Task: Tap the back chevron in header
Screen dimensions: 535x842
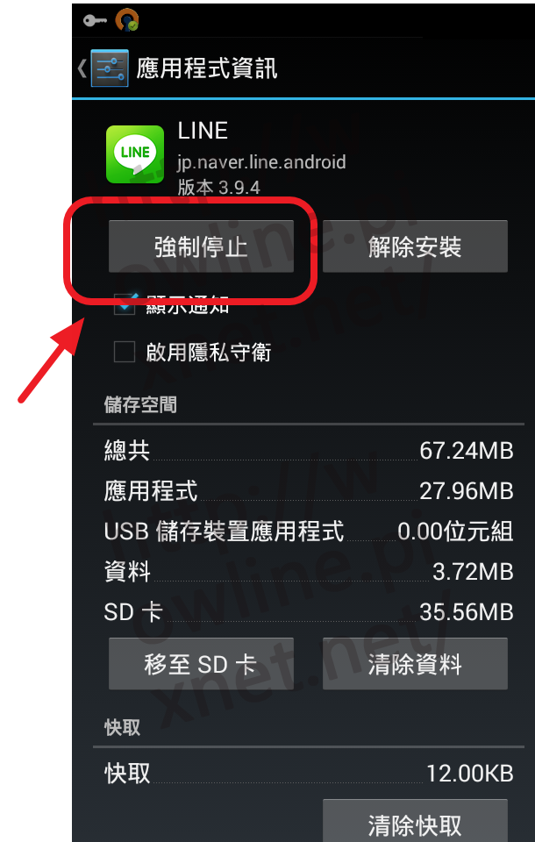Action: pos(82,68)
